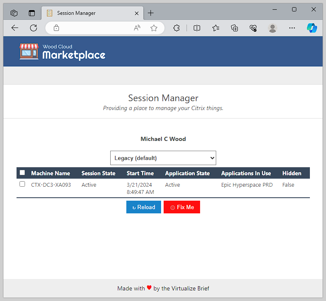Open Settings and more menu
The image size is (326, 301).
[x=292, y=28]
